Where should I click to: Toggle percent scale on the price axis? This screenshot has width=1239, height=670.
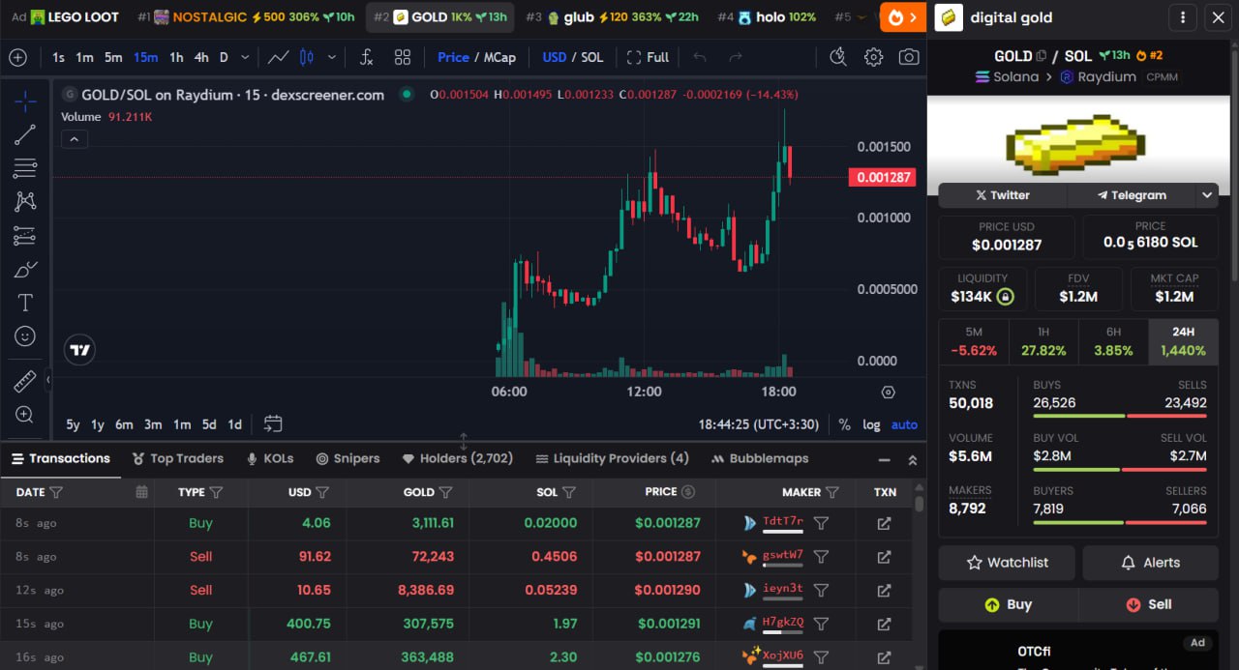[x=844, y=424]
